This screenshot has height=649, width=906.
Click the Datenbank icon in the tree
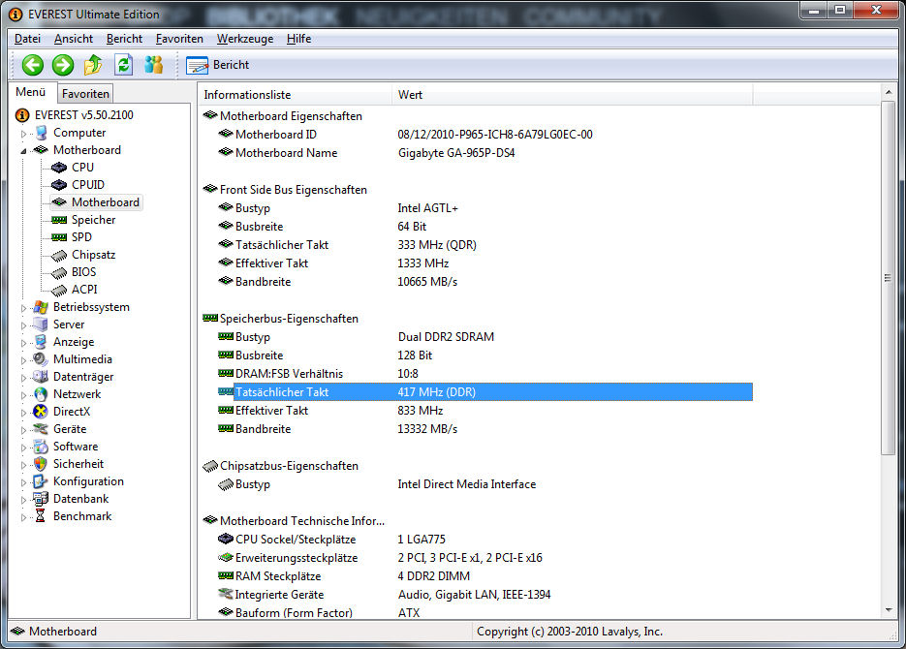pos(41,499)
